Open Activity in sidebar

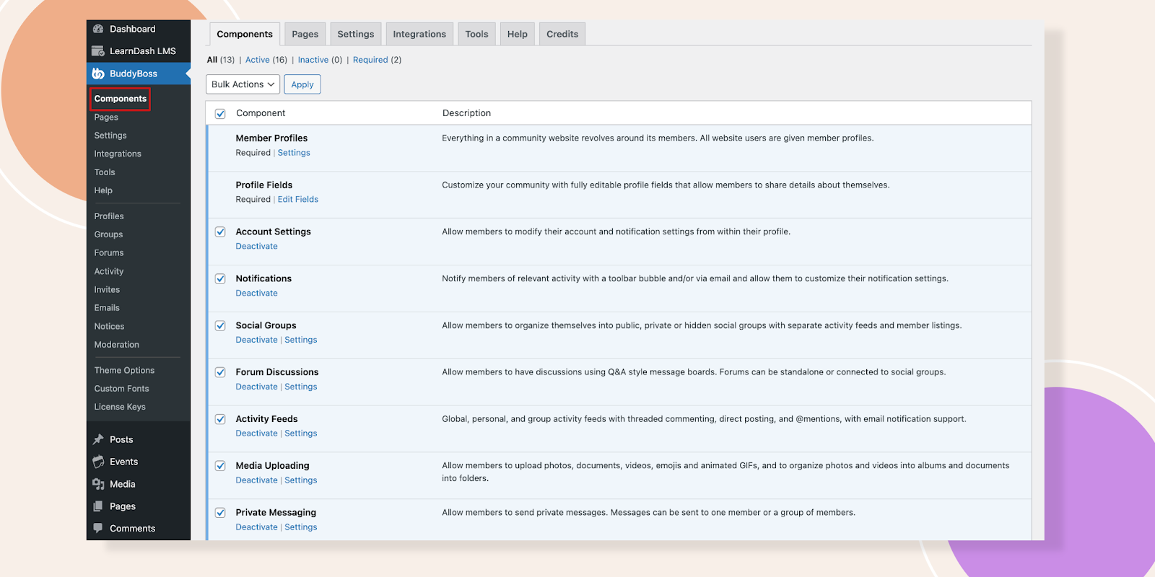(109, 271)
